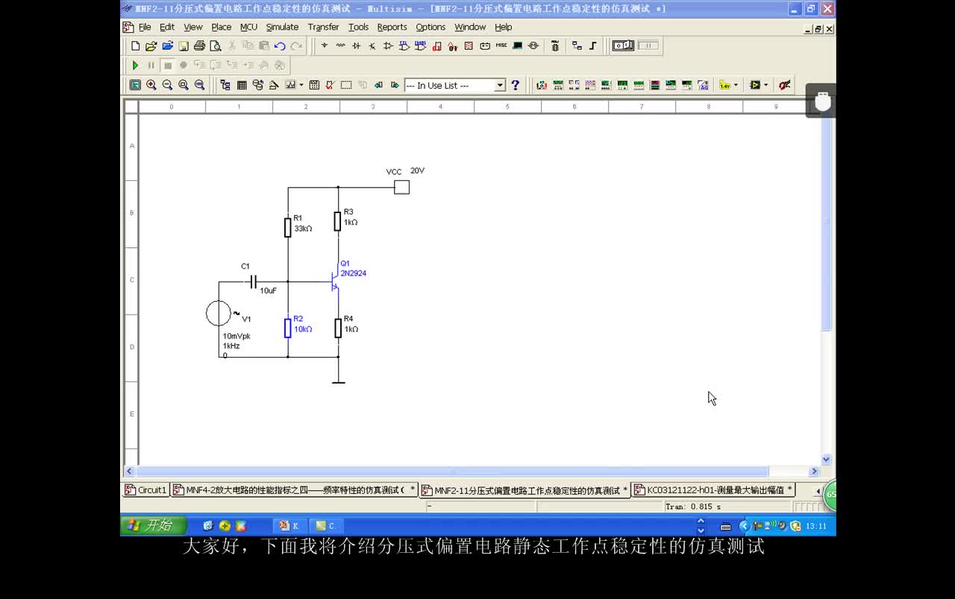Zoom out of the schematic
This screenshot has width=955, height=599.
coord(167,85)
